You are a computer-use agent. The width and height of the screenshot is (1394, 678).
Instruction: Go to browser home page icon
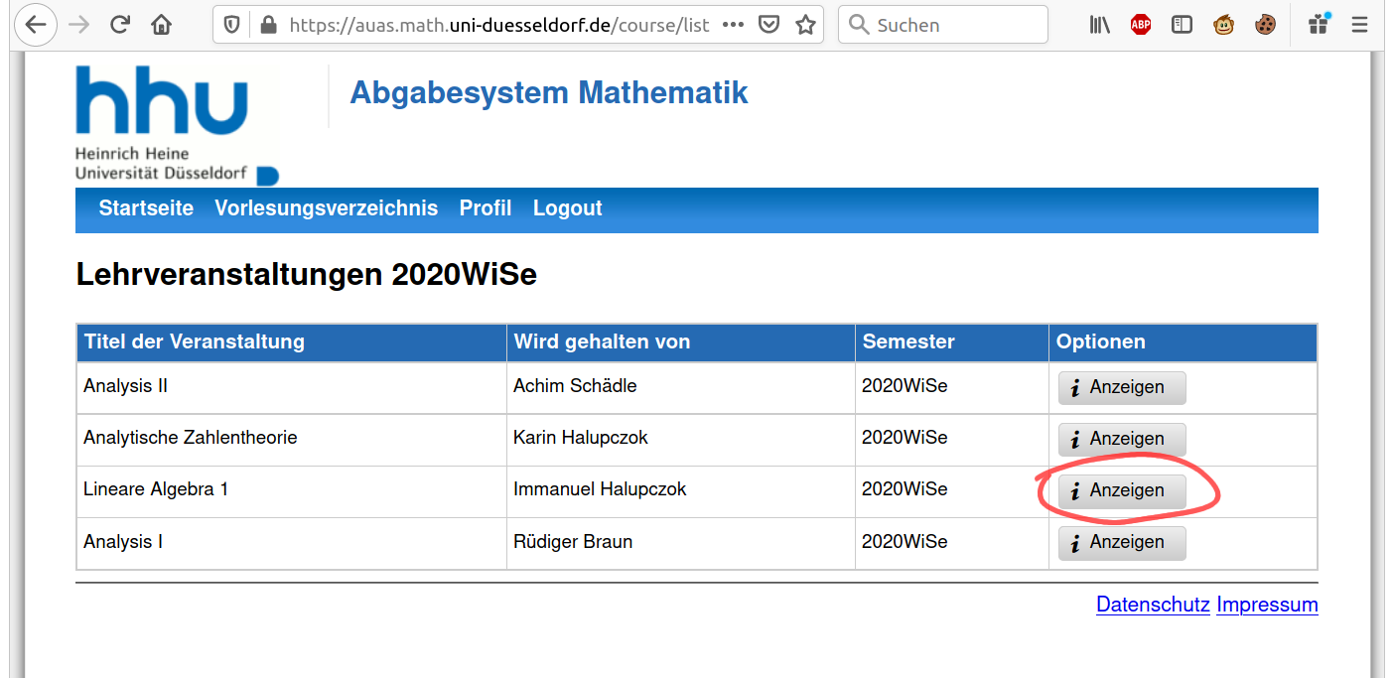point(162,25)
